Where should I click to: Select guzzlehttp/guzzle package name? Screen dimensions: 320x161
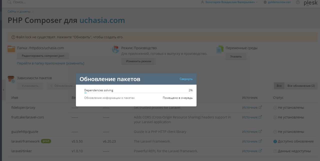(x=25, y=132)
